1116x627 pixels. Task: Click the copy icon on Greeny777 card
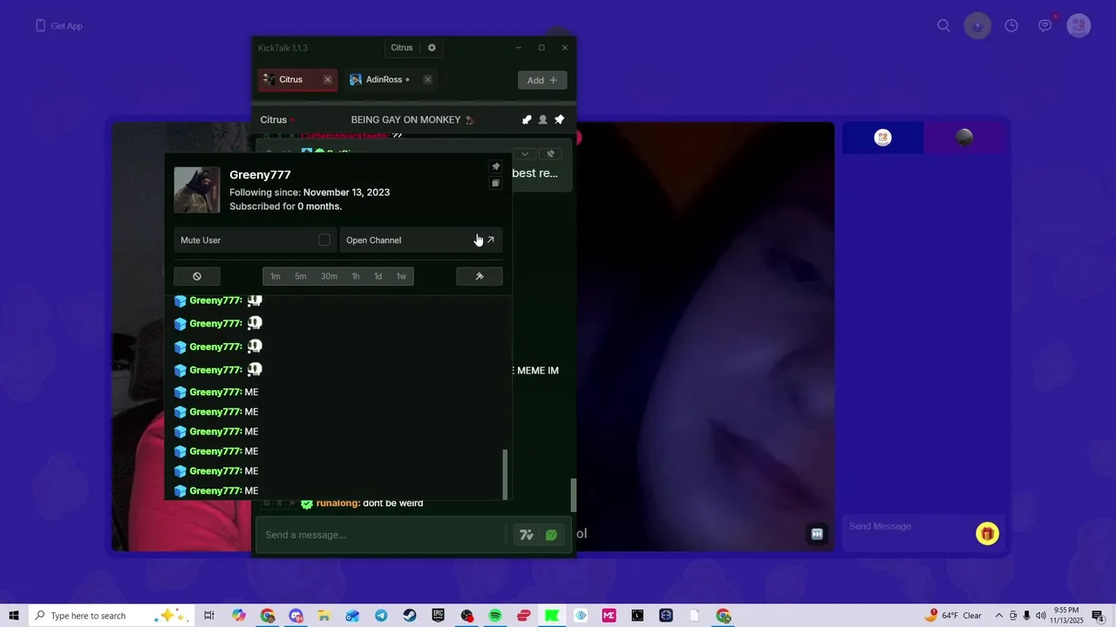(x=495, y=183)
